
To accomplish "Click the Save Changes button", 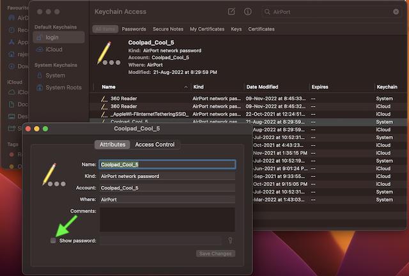I will (215, 254).
